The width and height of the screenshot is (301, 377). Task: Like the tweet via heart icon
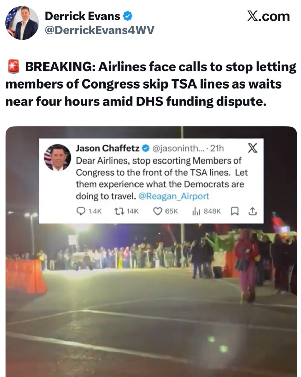157,211
